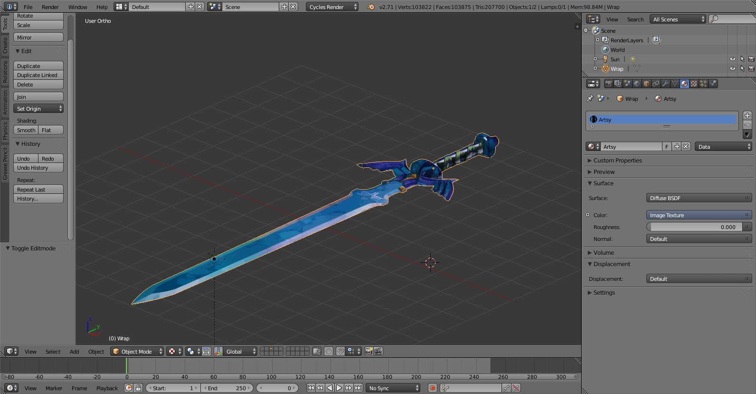This screenshot has height=394, width=756.
Task: Open the World properties globe tab
Action: coord(637,84)
